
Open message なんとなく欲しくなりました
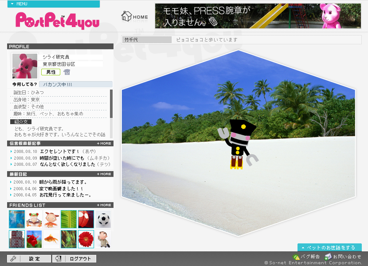(x=75, y=164)
